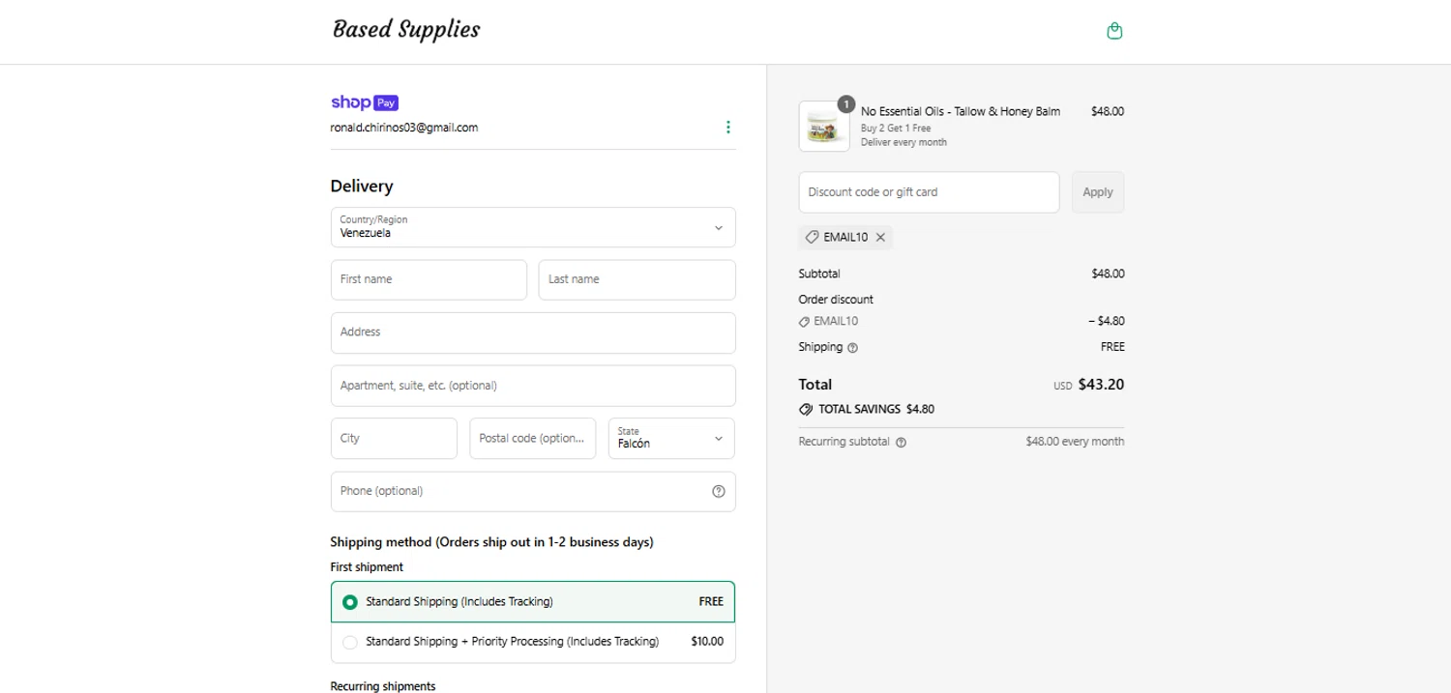1451x693 pixels.
Task: Open the shopping bag cart icon
Action: (1114, 31)
